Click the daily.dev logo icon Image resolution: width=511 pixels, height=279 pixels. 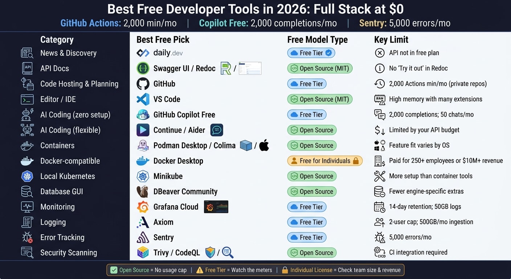tap(143, 53)
